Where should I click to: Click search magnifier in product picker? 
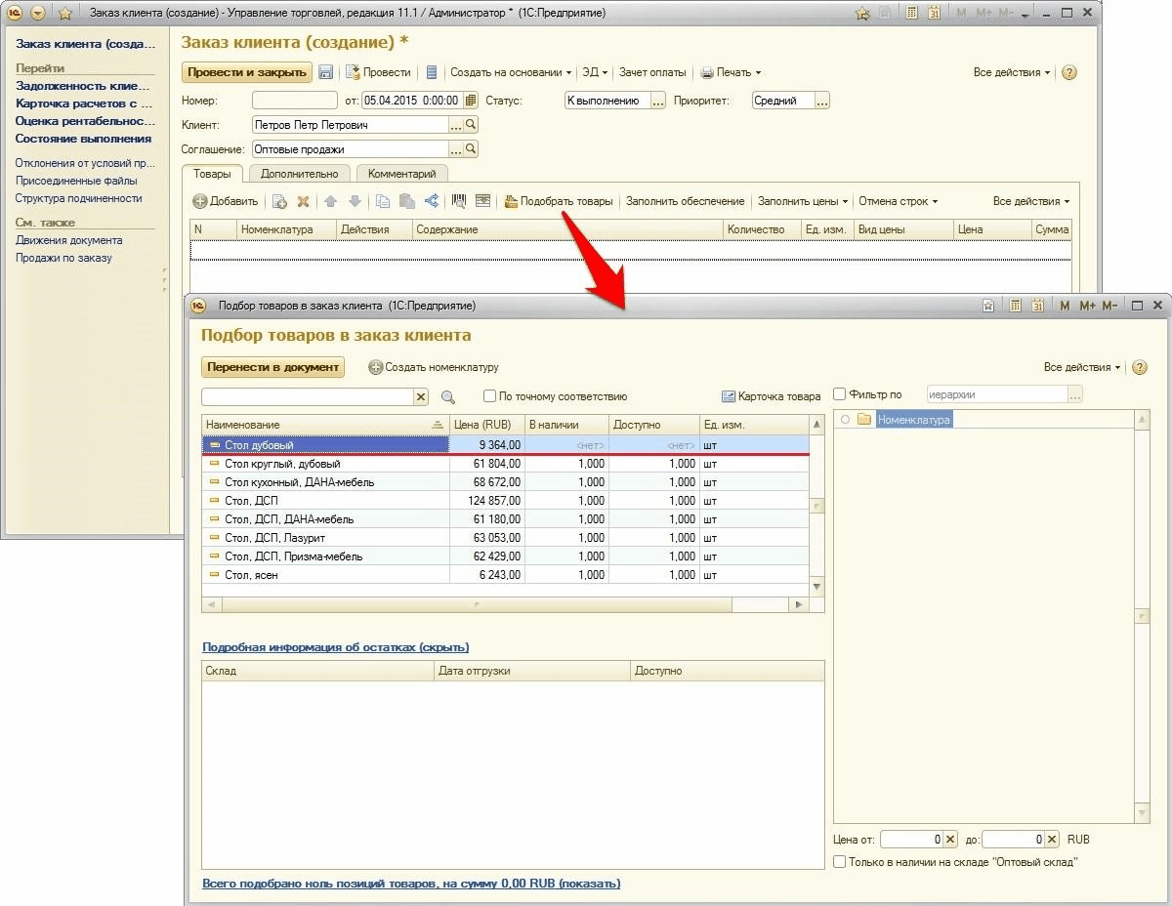point(448,397)
